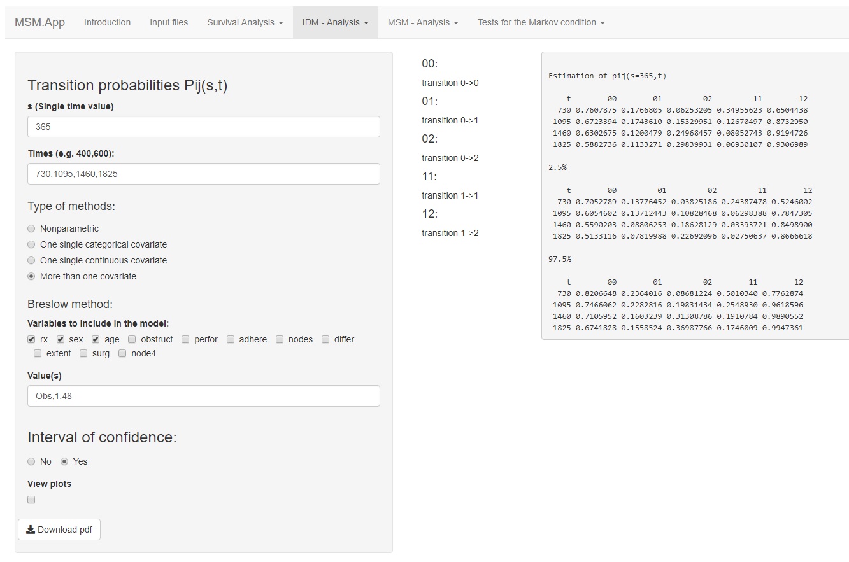
Task: Select One single continuous covariate option
Action: [x=32, y=260]
